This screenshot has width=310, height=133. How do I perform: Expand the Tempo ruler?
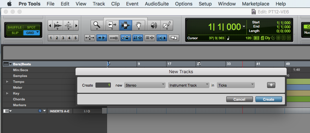[x=7, y=81]
